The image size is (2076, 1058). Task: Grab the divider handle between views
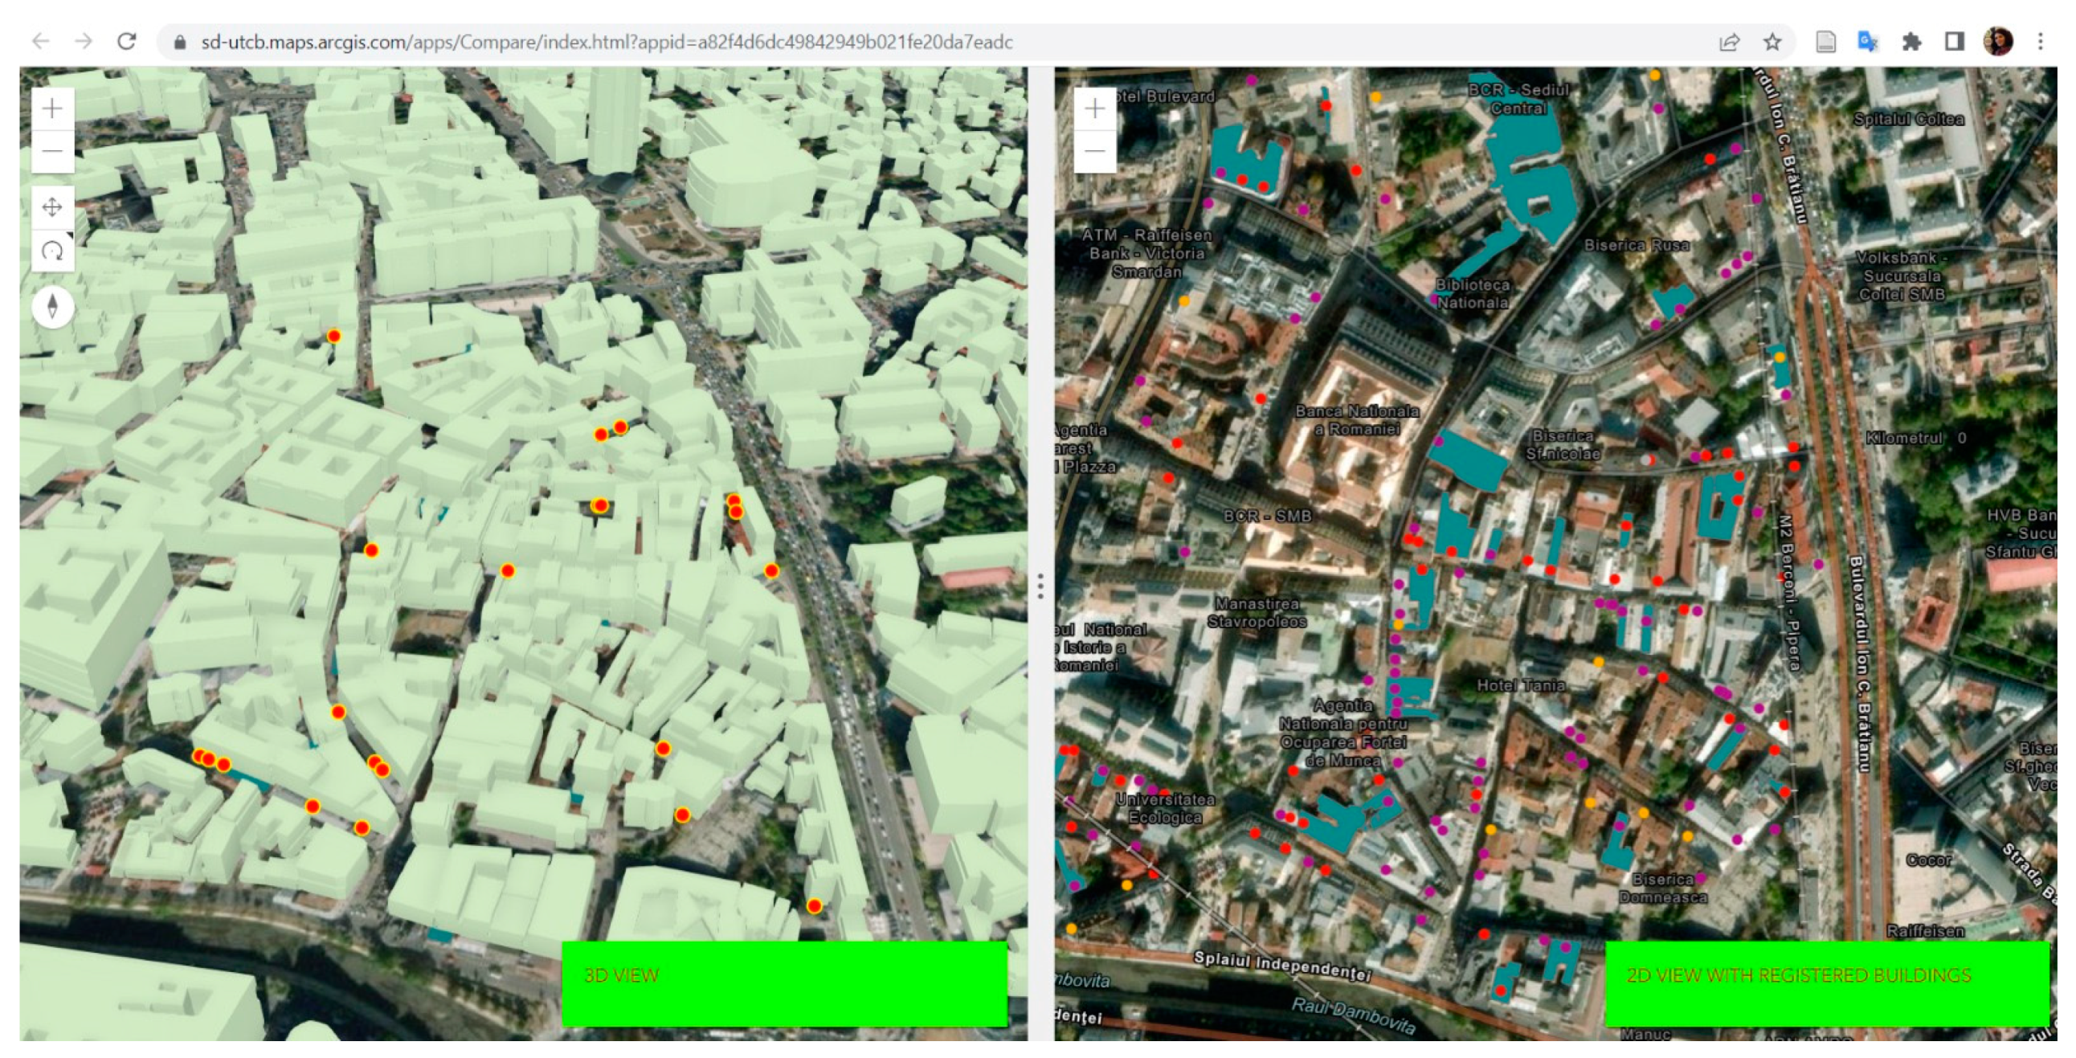(1040, 586)
